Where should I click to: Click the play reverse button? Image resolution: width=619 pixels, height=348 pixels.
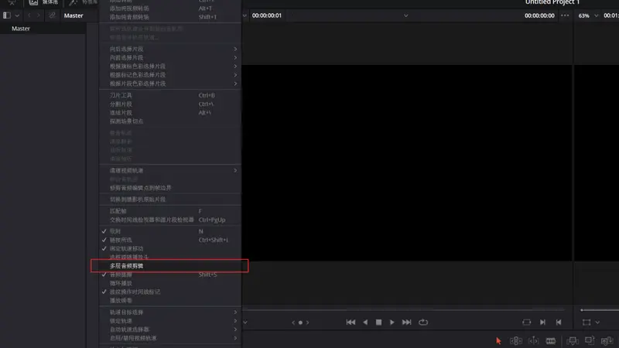(x=365, y=322)
